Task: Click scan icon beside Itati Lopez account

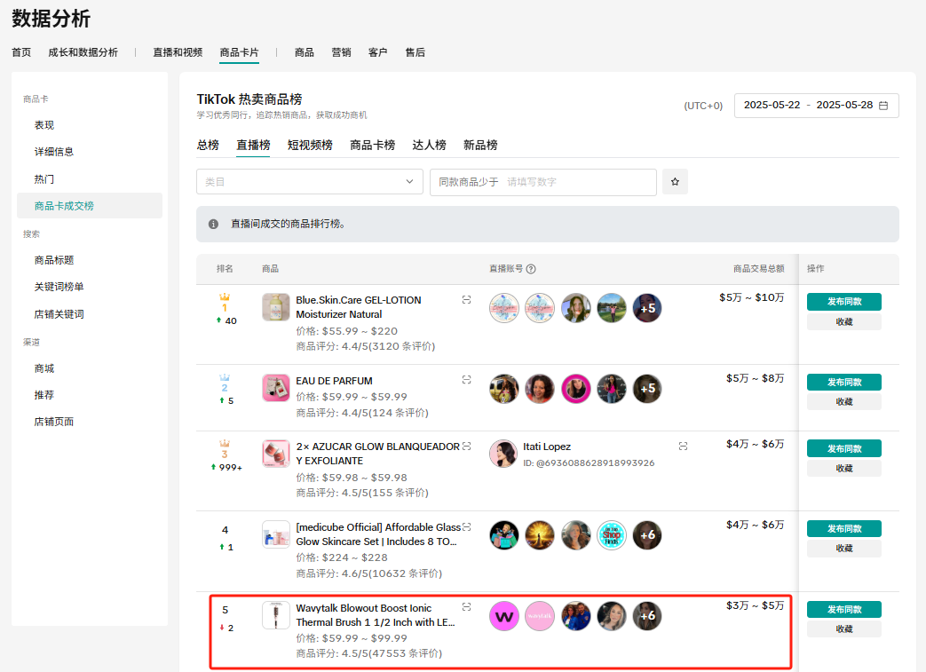Action: [x=683, y=446]
